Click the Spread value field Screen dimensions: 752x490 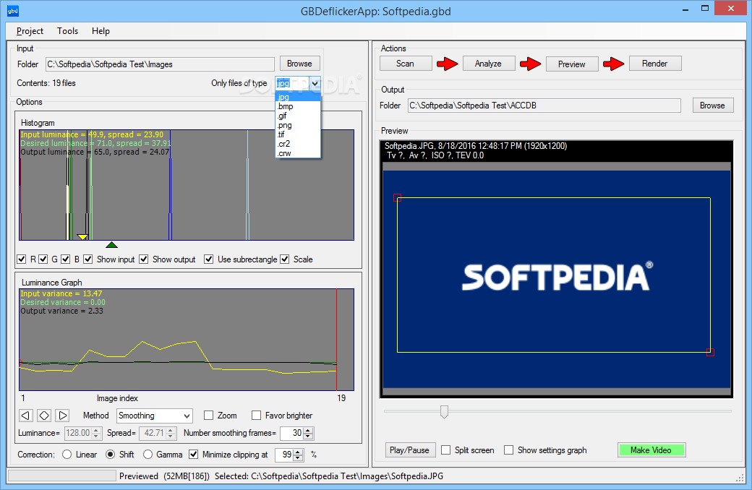click(x=153, y=433)
